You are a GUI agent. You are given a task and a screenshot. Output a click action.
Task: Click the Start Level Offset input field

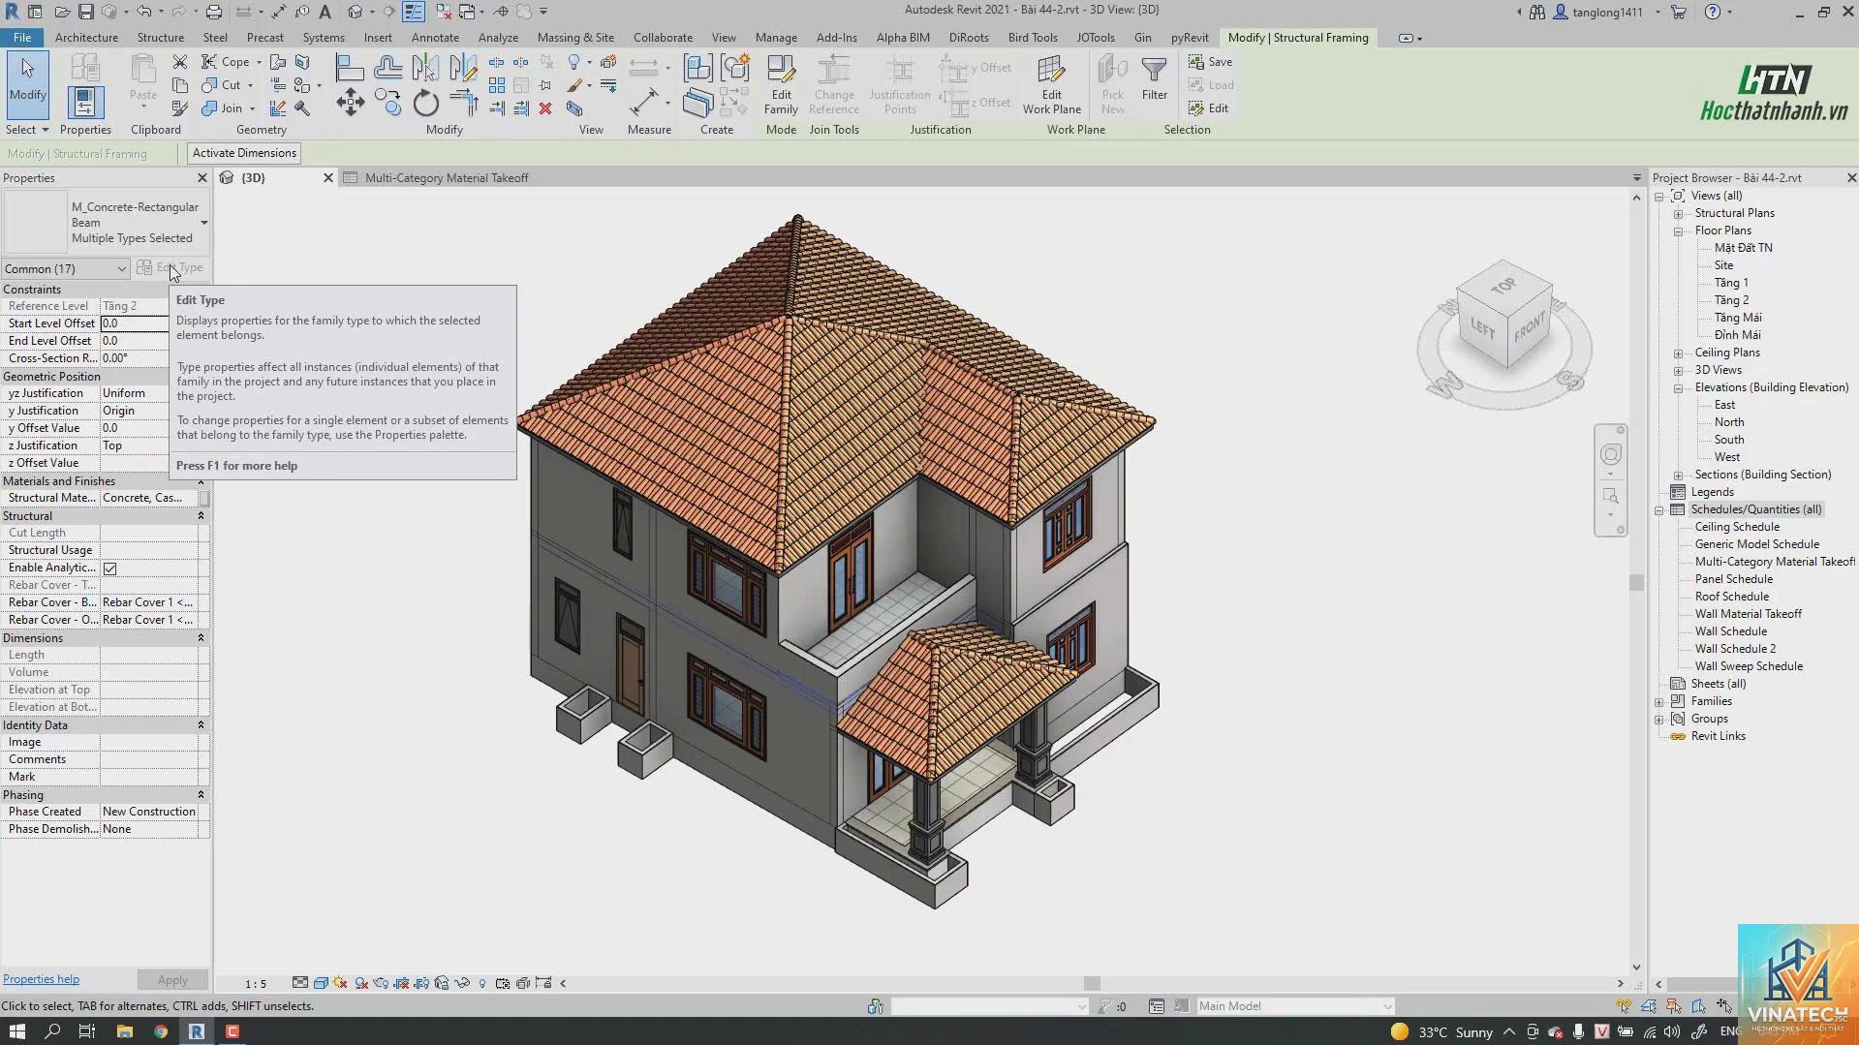[x=135, y=323]
